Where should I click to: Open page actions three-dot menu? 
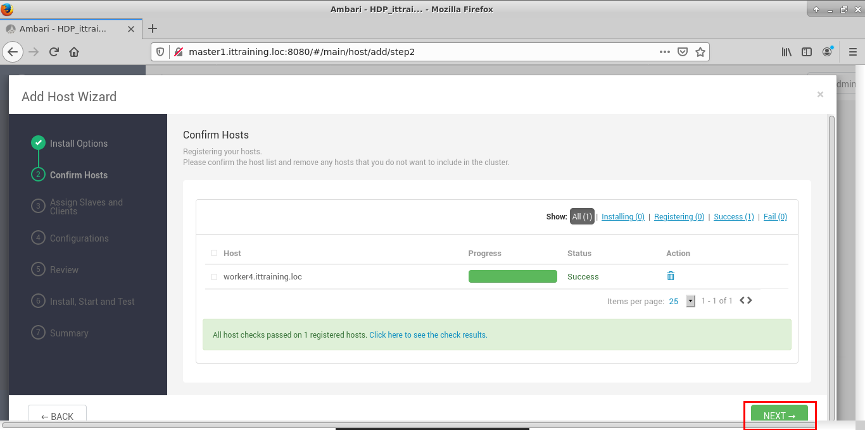pos(664,52)
